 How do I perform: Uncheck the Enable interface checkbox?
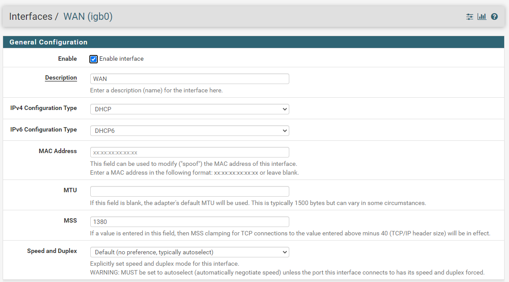(94, 59)
